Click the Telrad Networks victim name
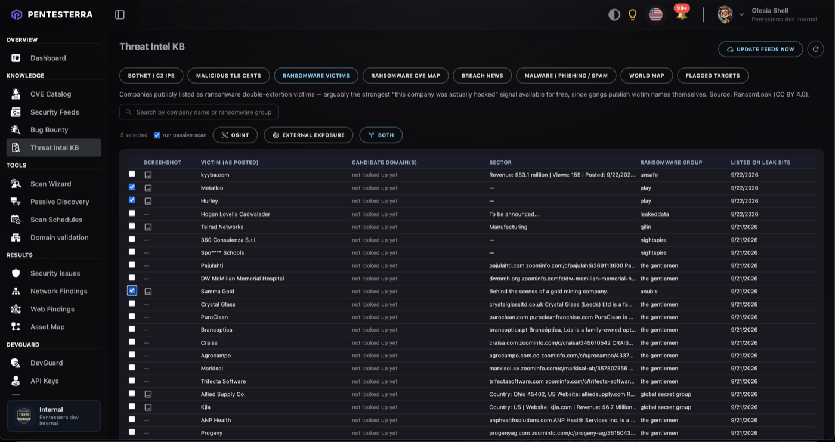The width and height of the screenshot is (835, 442). tap(222, 227)
